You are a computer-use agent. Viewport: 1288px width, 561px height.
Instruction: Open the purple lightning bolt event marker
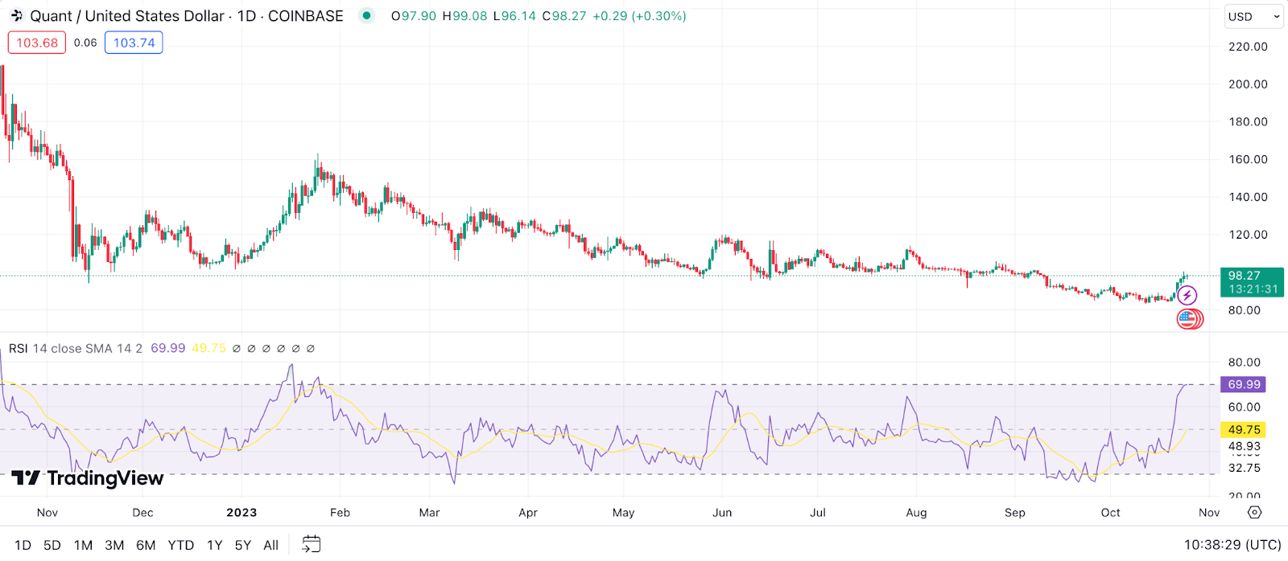point(1187,296)
